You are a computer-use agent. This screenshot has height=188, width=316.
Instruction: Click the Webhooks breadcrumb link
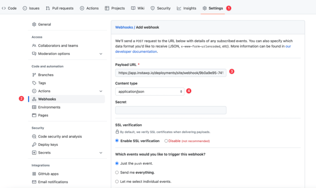coord(124,27)
